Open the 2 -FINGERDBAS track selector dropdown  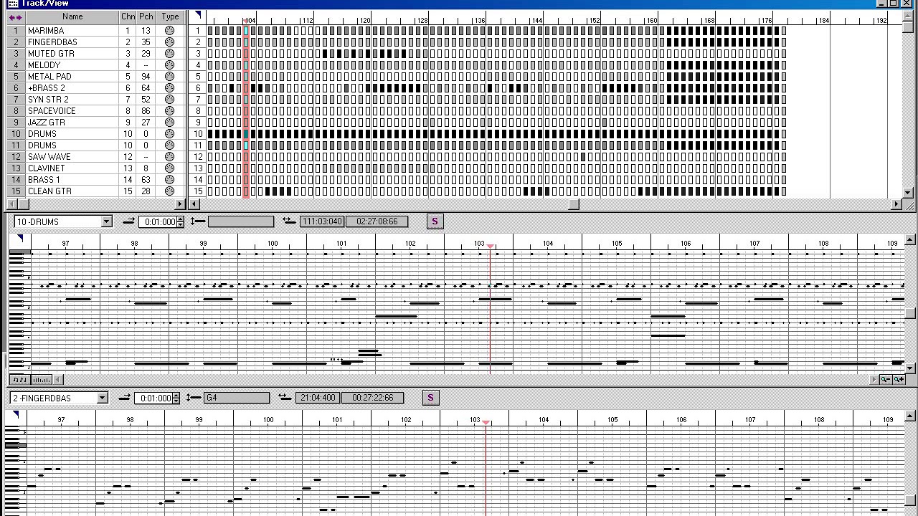click(x=103, y=398)
